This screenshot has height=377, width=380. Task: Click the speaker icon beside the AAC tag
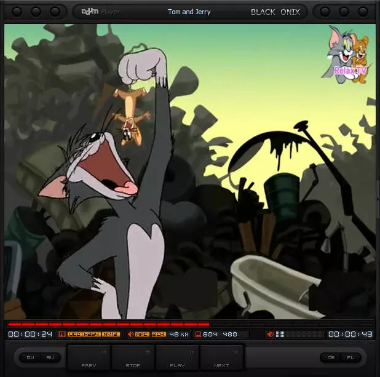130,335
